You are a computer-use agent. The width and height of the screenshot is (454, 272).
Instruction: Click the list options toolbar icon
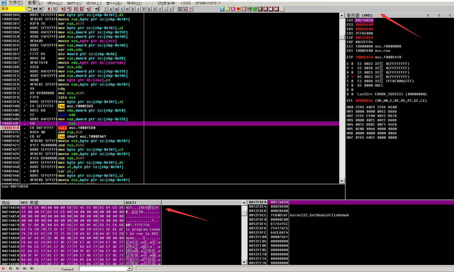(x=179, y=9)
